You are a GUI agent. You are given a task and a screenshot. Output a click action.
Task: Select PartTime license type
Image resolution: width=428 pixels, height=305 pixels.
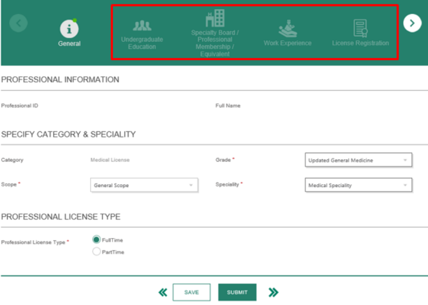click(x=97, y=251)
